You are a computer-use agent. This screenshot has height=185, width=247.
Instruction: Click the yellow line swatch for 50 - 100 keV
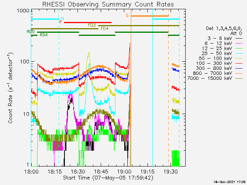click(x=239, y=58)
